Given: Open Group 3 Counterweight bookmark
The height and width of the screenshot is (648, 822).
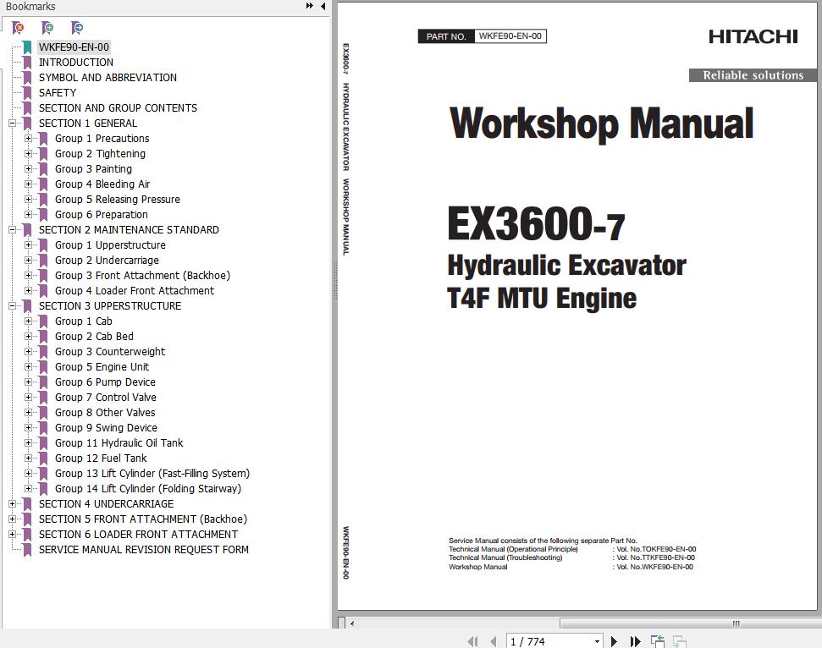Looking at the screenshot, I should point(110,352).
